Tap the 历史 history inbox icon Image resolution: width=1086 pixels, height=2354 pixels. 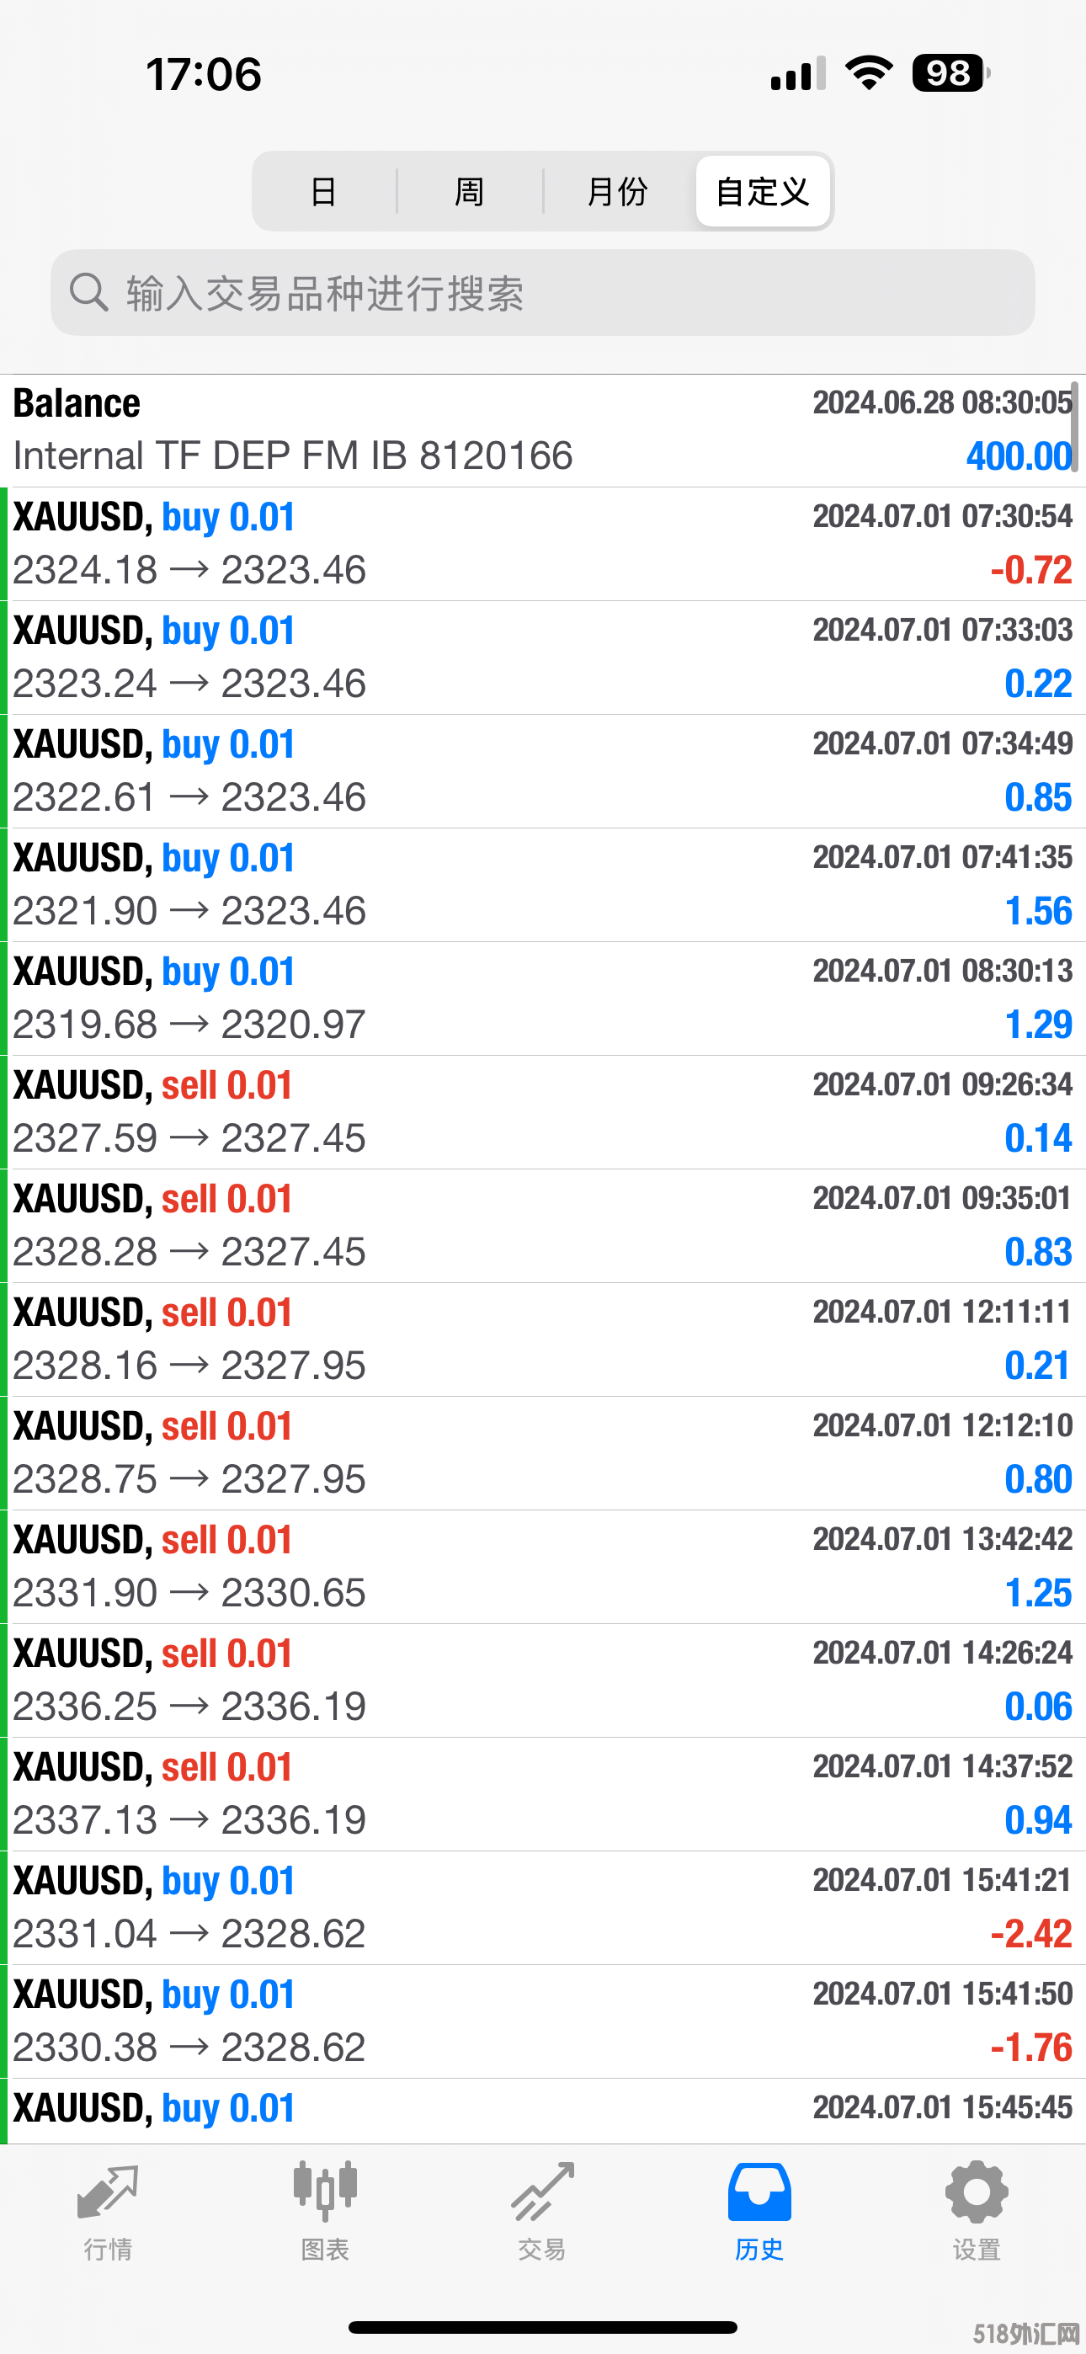coord(759,2193)
